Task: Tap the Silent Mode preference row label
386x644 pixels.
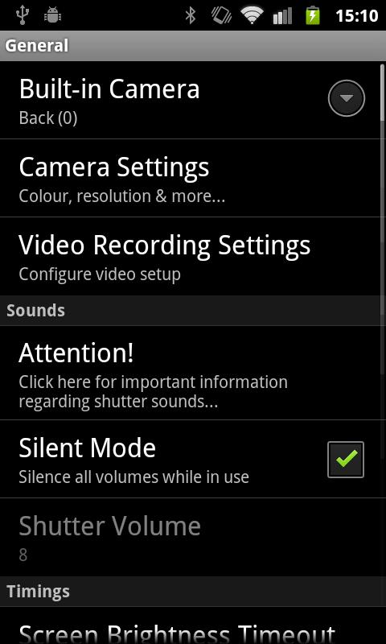Action: pos(88,448)
